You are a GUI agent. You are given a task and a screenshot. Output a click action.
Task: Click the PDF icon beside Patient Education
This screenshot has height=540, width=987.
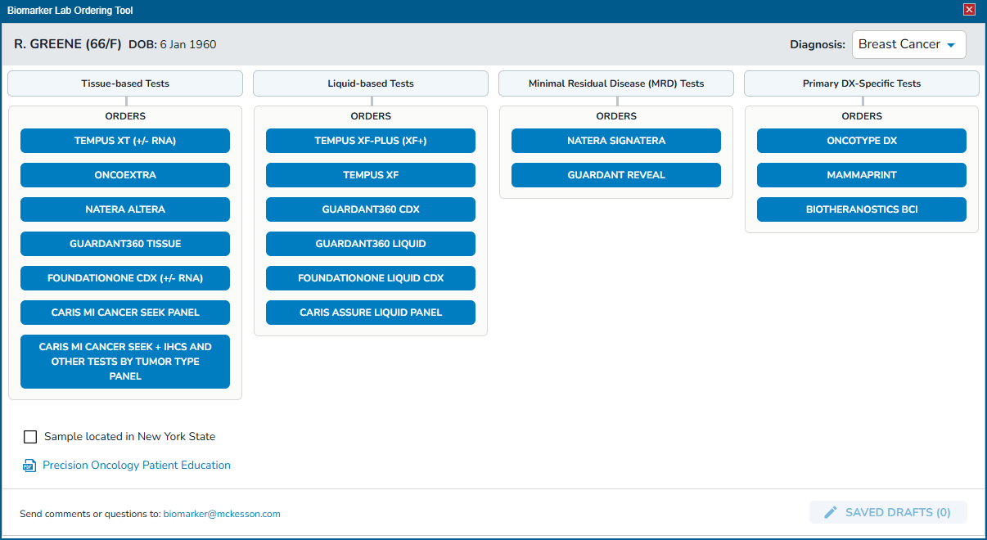(29, 465)
